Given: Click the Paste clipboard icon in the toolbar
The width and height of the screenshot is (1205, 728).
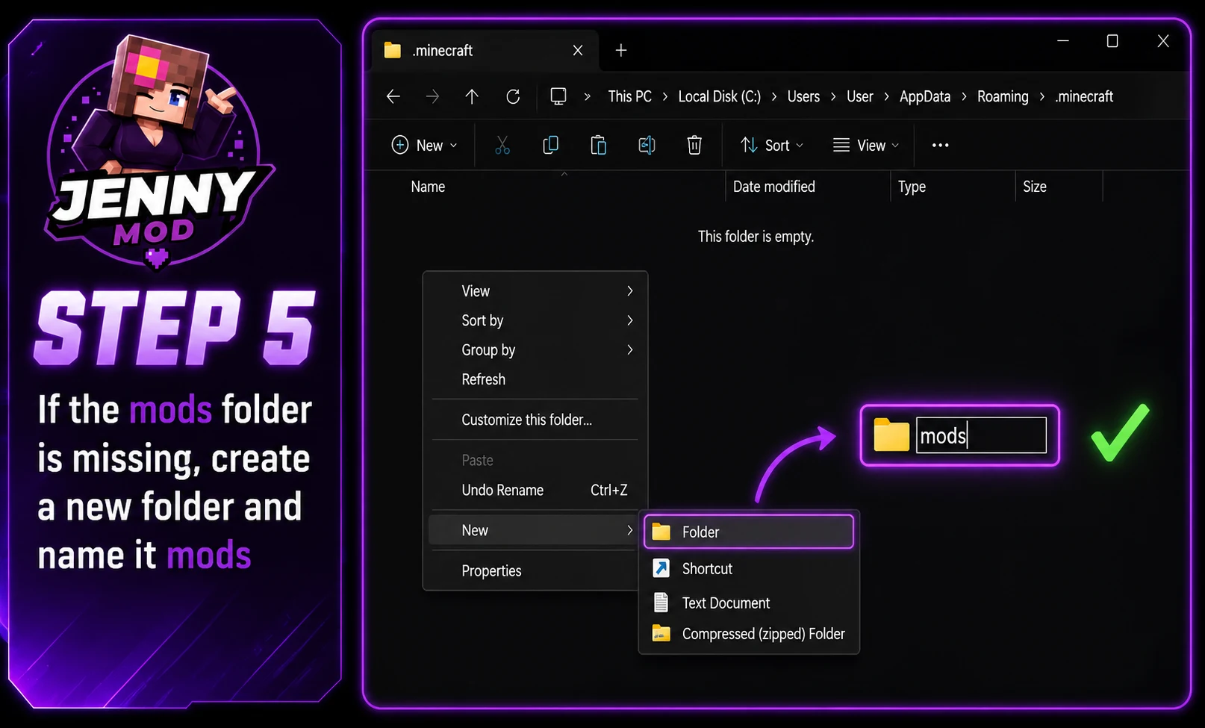Looking at the screenshot, I should point(598,145).
